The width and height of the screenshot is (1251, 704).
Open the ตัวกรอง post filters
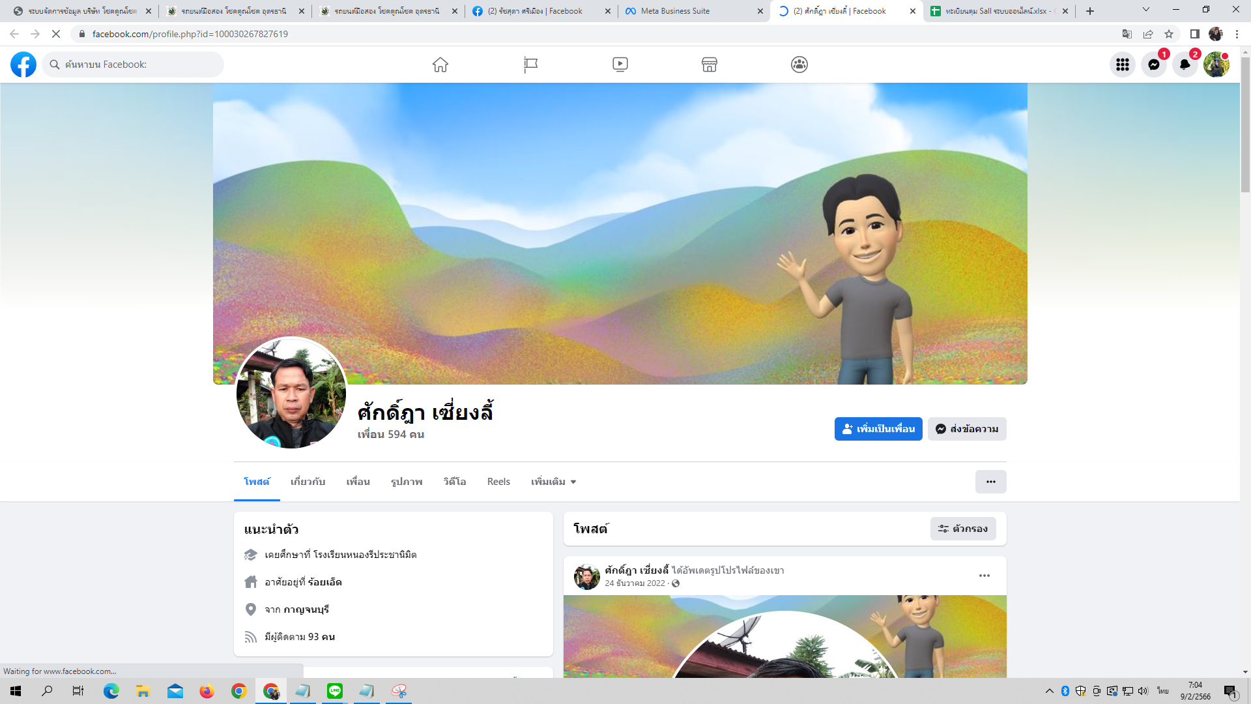coord(963,529)
